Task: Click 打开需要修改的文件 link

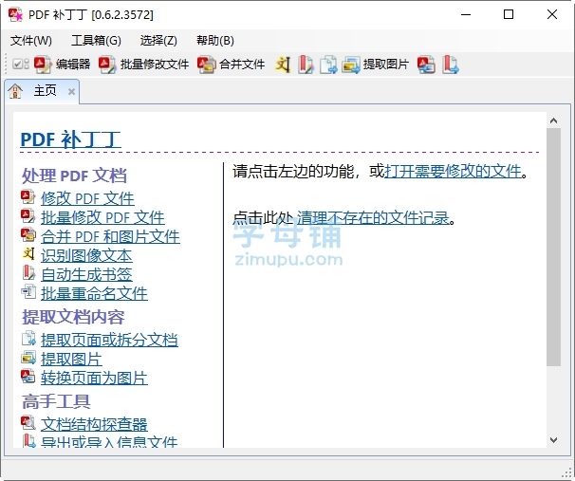Action: (453, 171)
